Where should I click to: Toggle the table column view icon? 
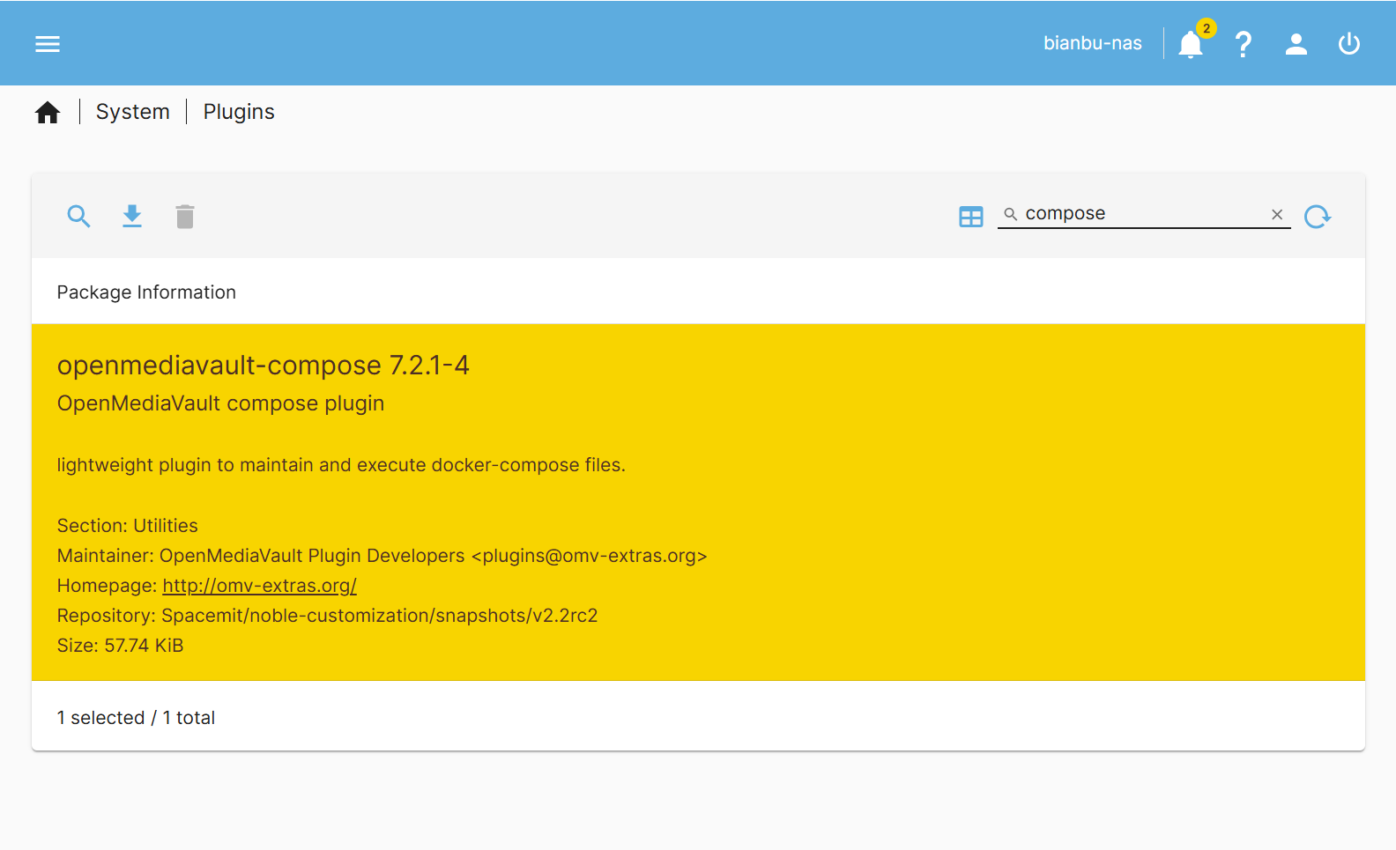click(x=971, y=217)
